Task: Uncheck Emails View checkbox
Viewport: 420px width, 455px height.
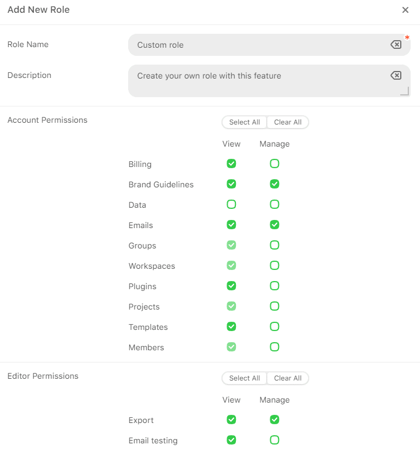Action: [231, 225]
